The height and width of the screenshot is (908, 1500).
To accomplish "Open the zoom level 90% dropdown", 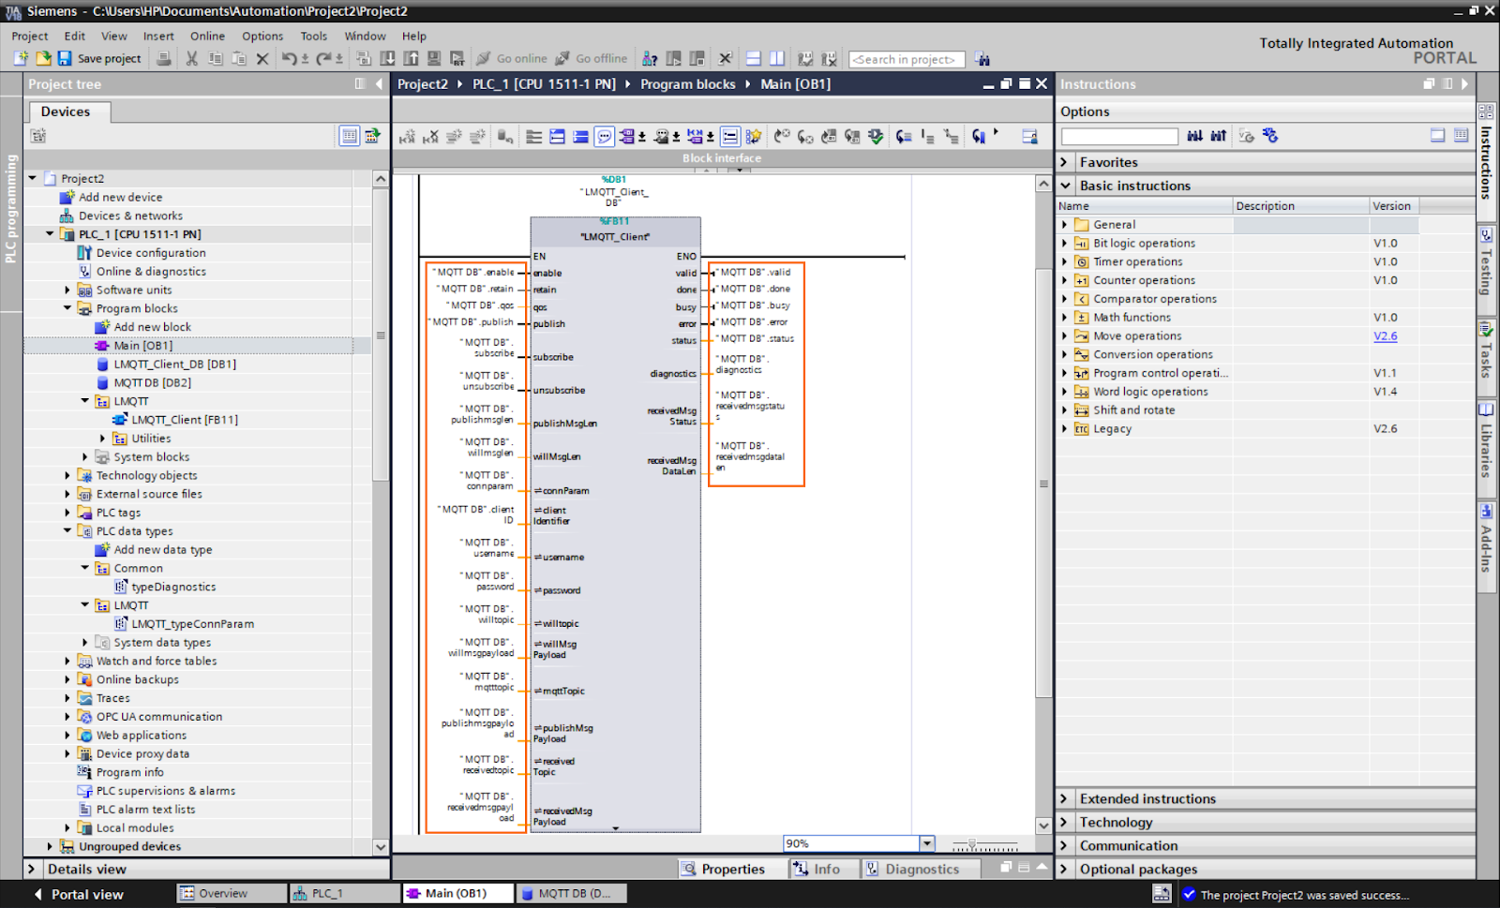I will [x=926, y=843].
